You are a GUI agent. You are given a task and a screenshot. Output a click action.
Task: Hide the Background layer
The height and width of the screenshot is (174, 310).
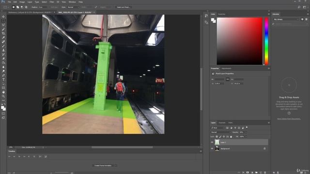tap(212, 148)
